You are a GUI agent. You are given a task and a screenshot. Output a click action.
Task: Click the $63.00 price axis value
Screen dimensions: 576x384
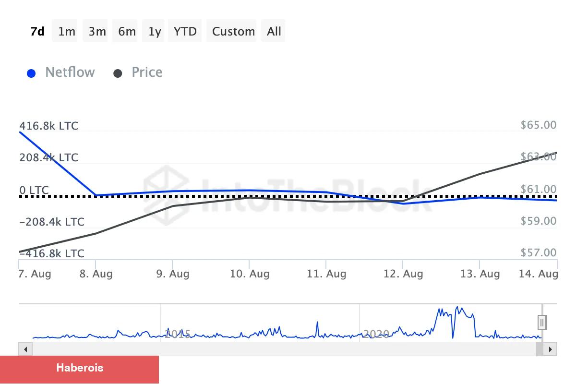click(x=539, y=157)
